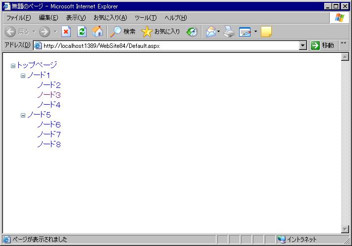
Task: Open the ヘルプ(H) menu
Action: point(176,18)
